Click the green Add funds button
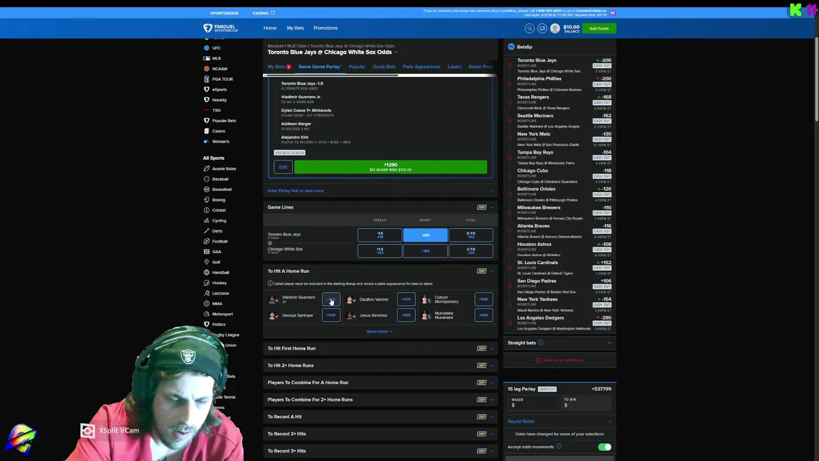819x461 pixels. click(x=599, y=28)
